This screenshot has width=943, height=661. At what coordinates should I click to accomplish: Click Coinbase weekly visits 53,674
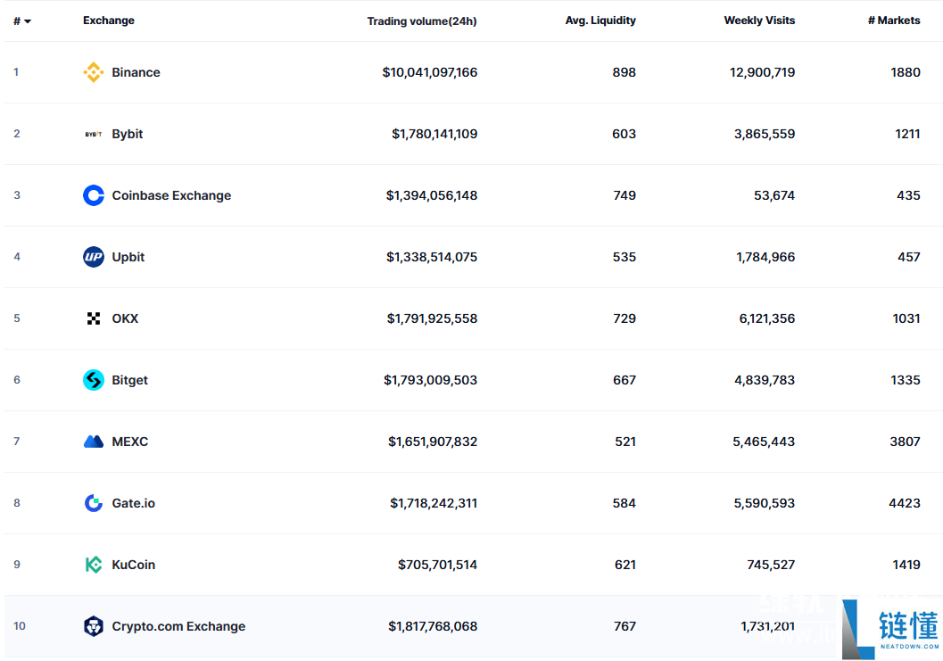(774, 195)
